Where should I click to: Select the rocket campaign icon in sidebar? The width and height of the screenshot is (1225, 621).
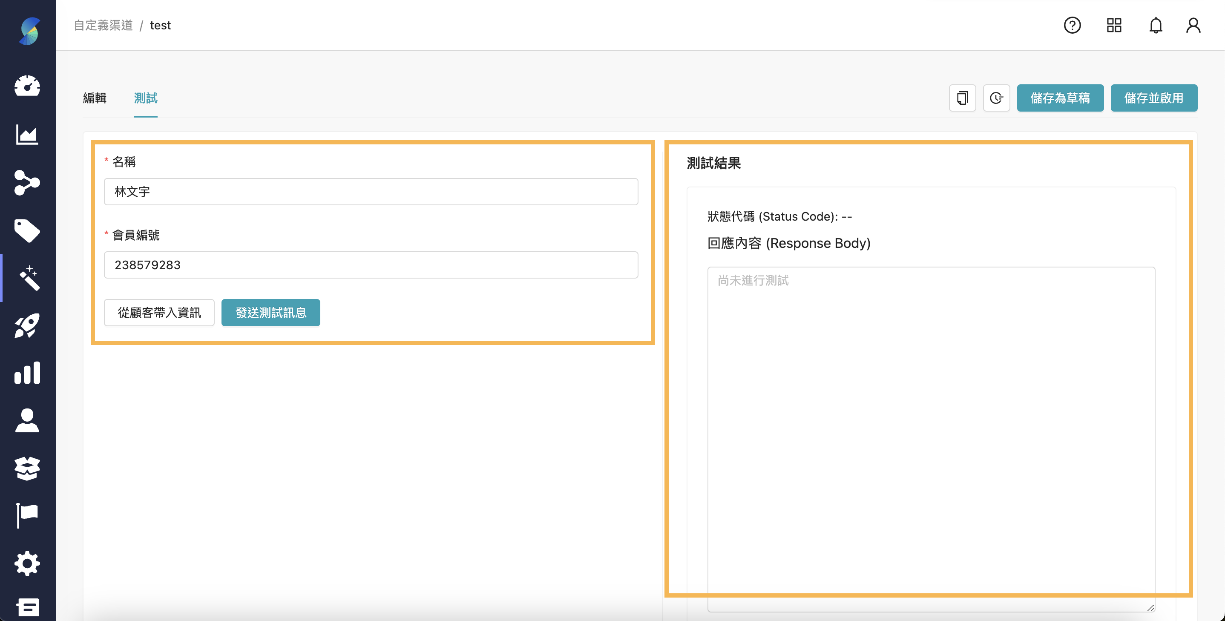tap(27, 325)
